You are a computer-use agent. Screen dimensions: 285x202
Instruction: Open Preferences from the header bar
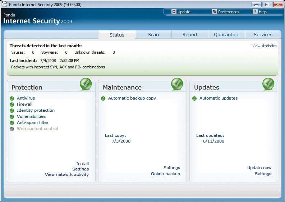(229, 12)
